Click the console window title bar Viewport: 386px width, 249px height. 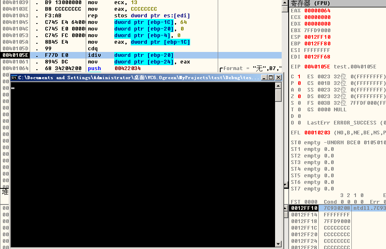coord(136,78)
